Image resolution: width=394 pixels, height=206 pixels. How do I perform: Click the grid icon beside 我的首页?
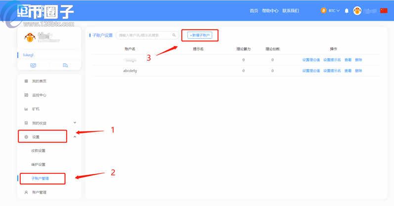click(26, 81)
